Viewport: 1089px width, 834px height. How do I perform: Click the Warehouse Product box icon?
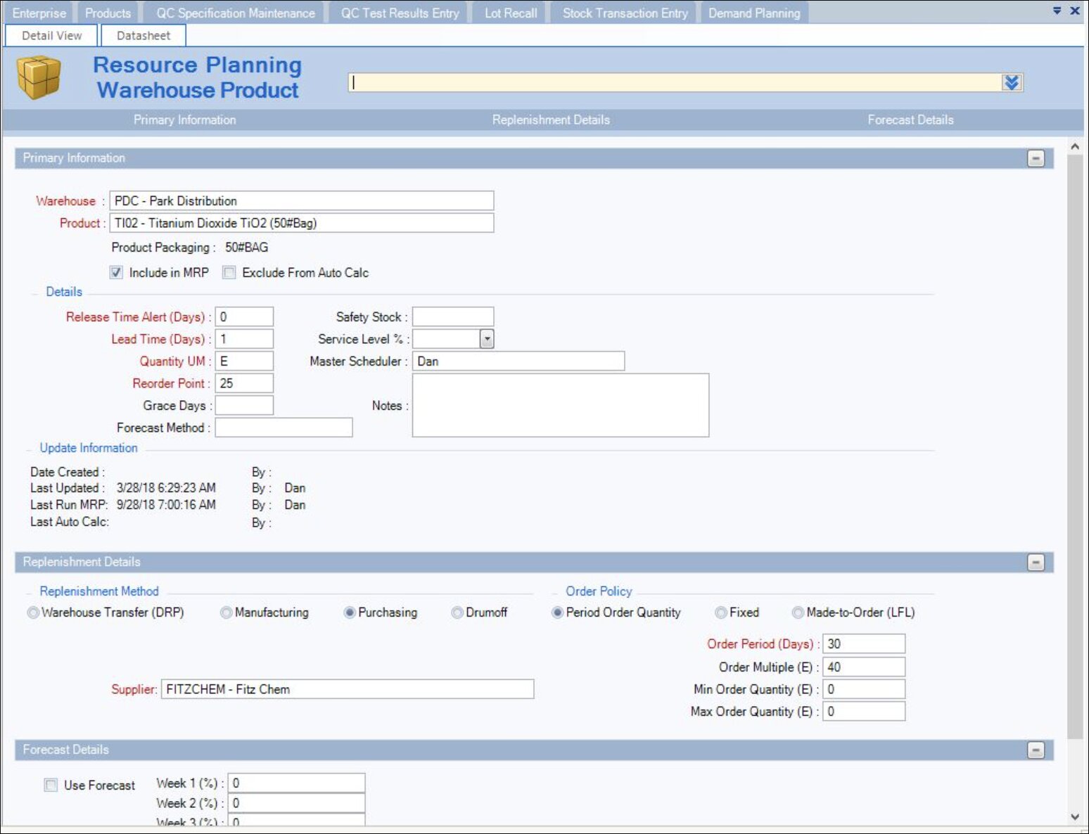click(39, 77)
